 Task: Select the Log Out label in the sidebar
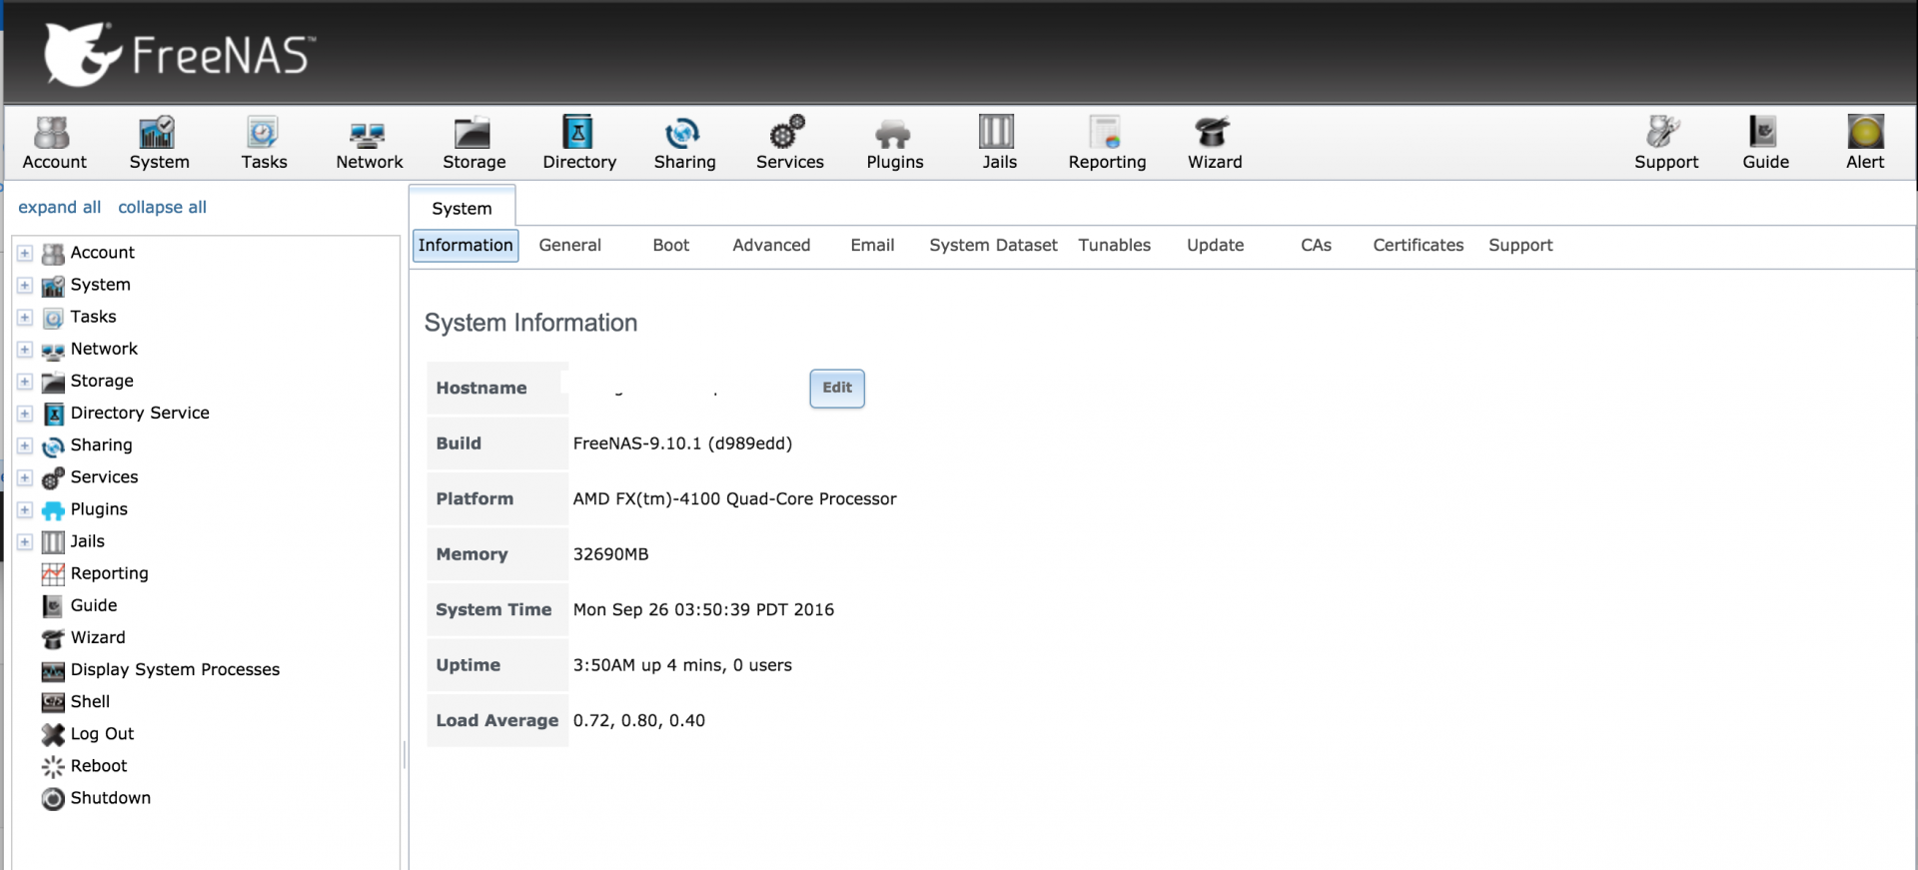coord(102,733)
